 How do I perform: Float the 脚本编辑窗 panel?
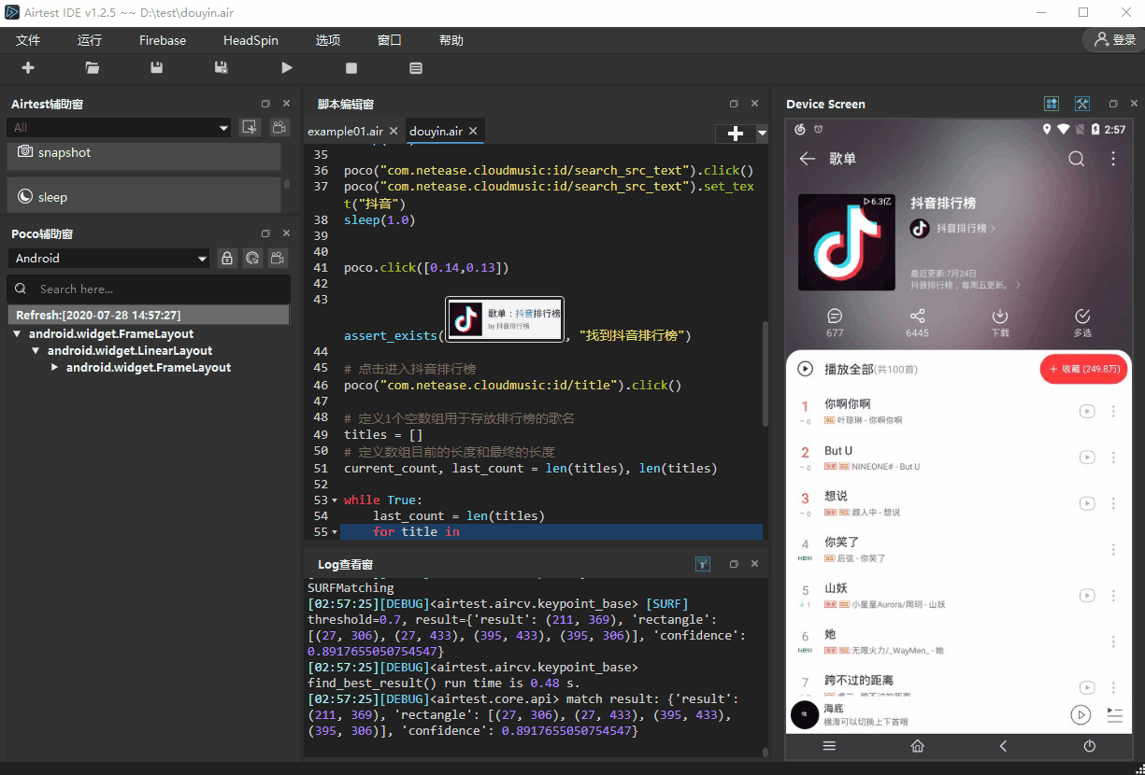click(x=734, y=104)
